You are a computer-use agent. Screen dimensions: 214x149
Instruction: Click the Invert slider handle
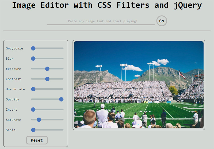pos(33,110)
